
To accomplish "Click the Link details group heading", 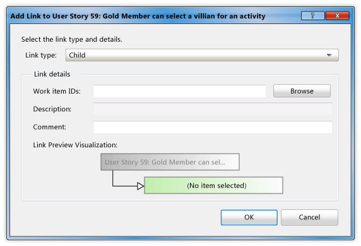I will (x=52, y=74).
